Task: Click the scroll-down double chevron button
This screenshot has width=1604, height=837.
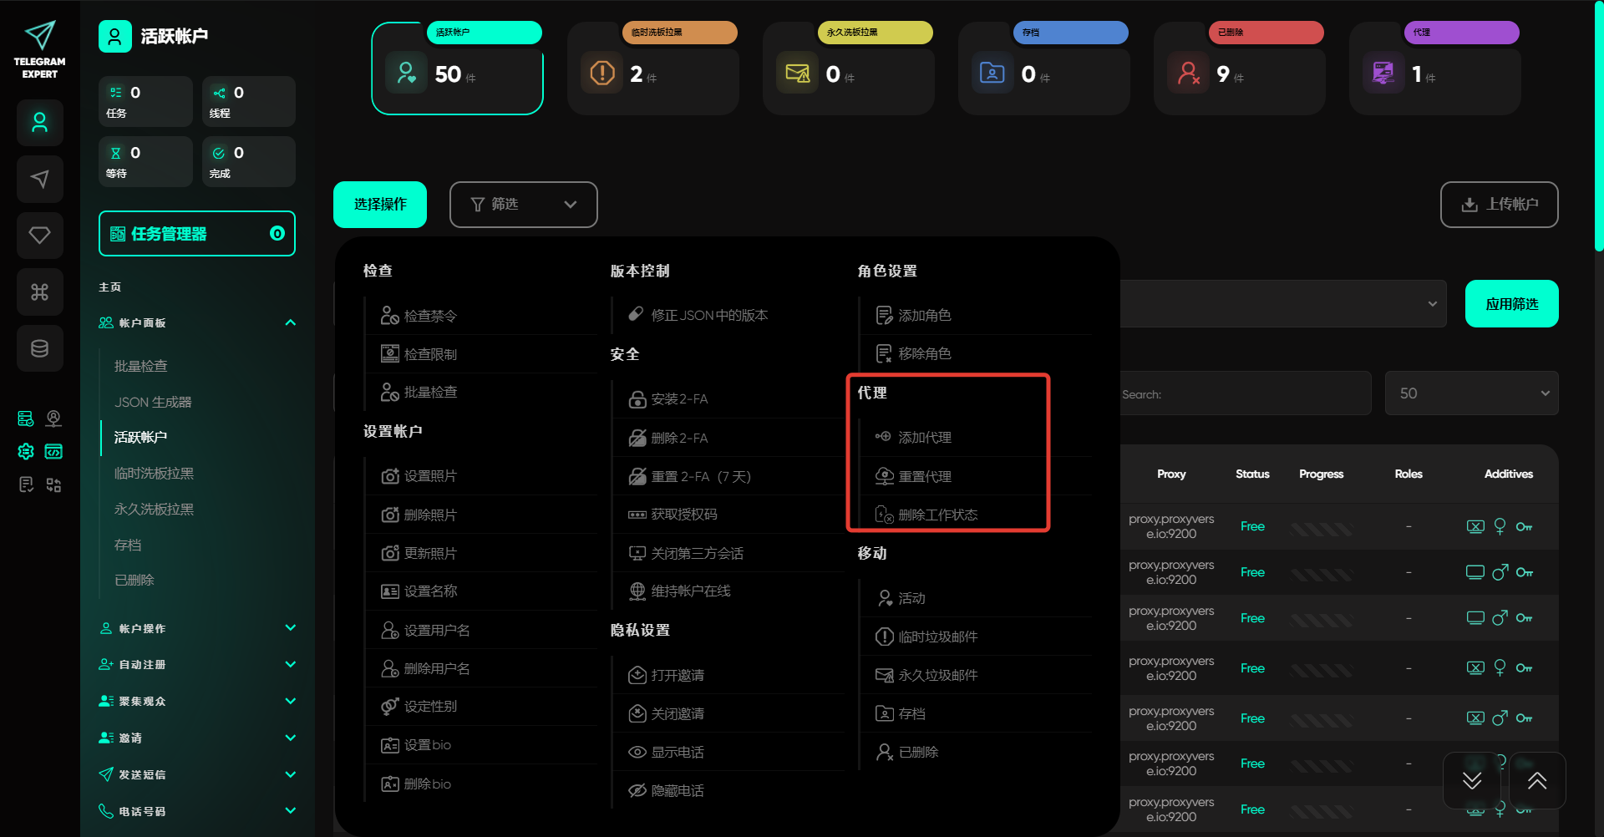Action: tap(1472, 780)
